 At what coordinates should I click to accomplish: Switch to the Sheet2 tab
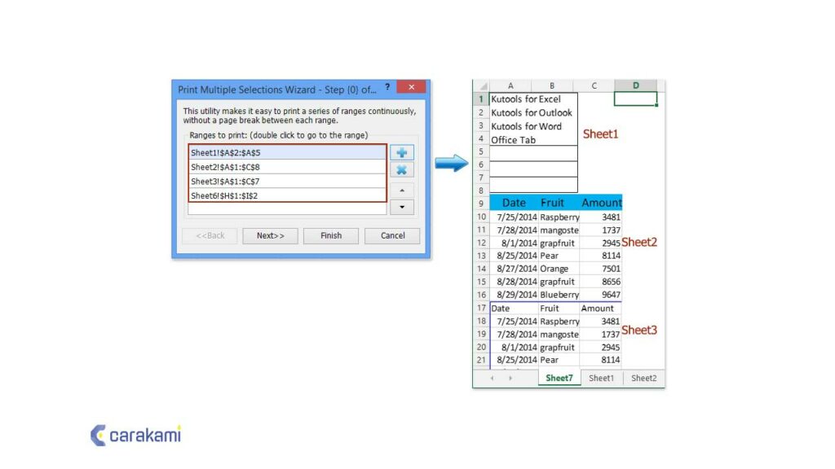pyautogui.click(x=643, y=378)
